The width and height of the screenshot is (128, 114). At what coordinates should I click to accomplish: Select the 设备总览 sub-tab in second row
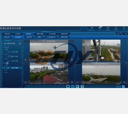pos(7,37)
